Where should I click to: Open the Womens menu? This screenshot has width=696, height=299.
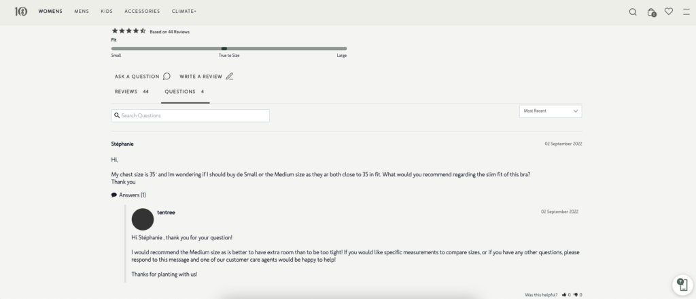pos(50,12)
